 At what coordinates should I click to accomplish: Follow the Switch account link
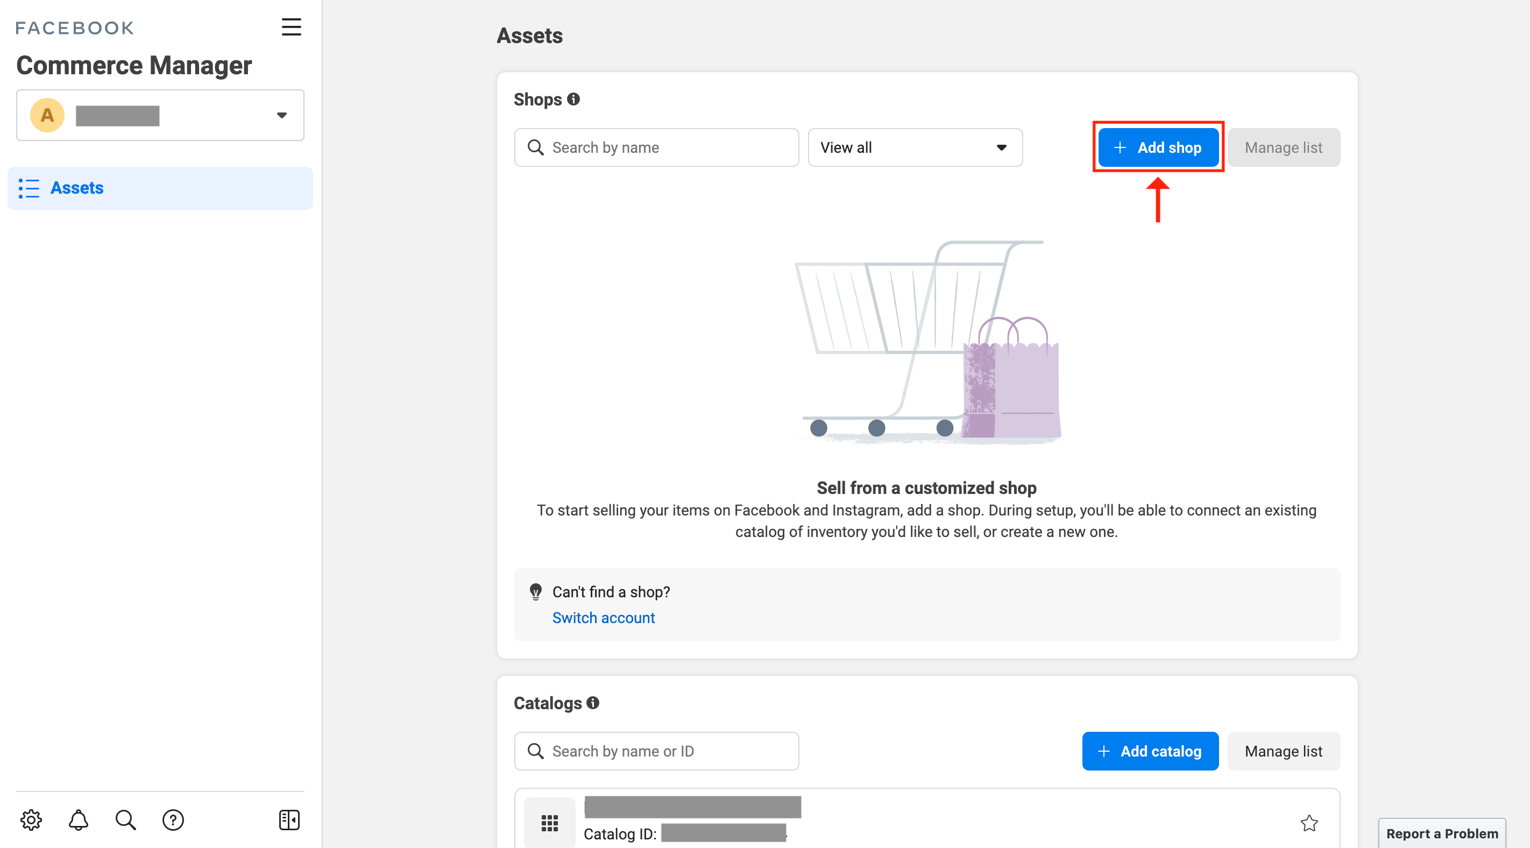(604, 618)
